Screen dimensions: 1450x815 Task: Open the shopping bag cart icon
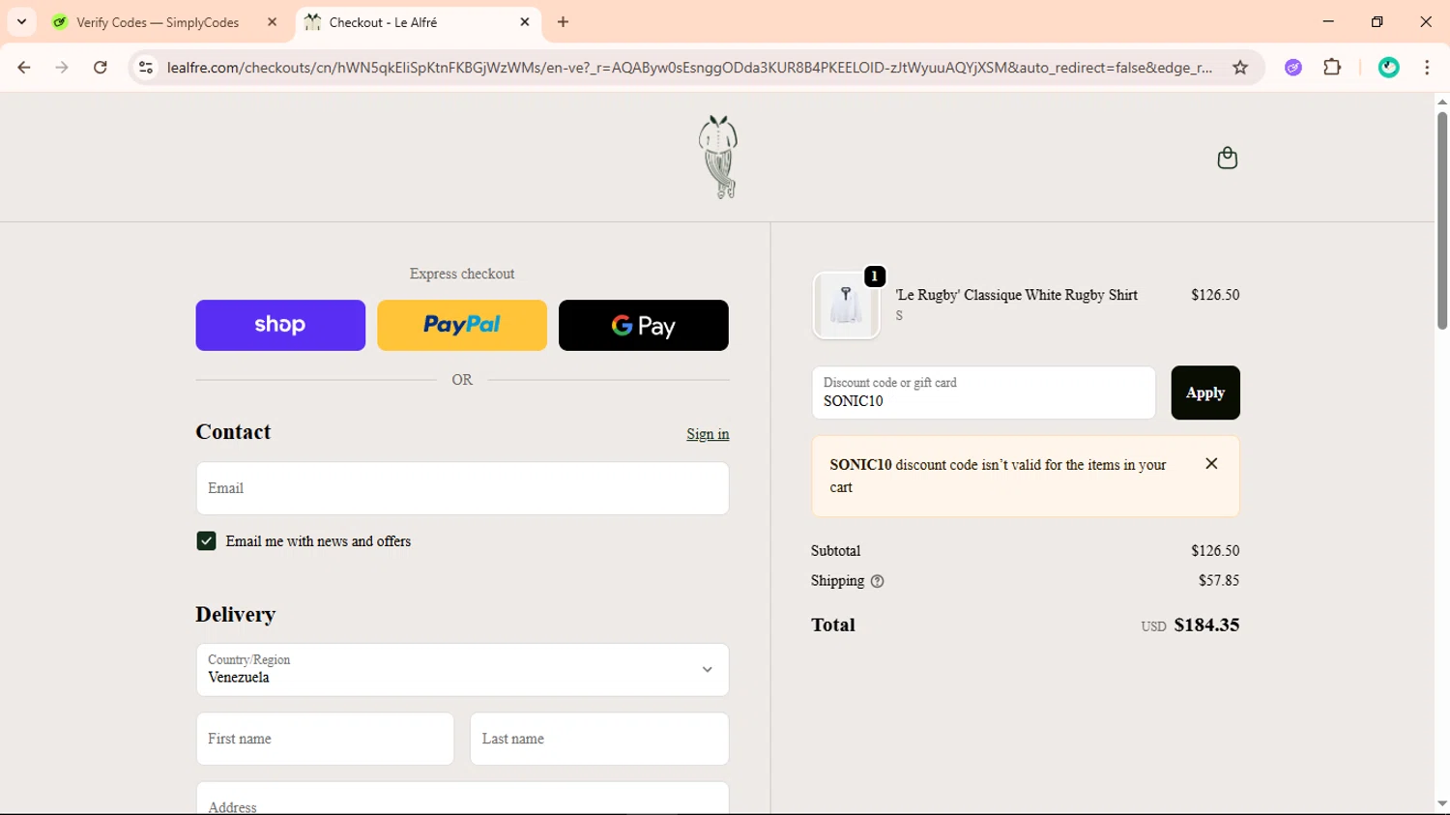(x=1227, y=158)
